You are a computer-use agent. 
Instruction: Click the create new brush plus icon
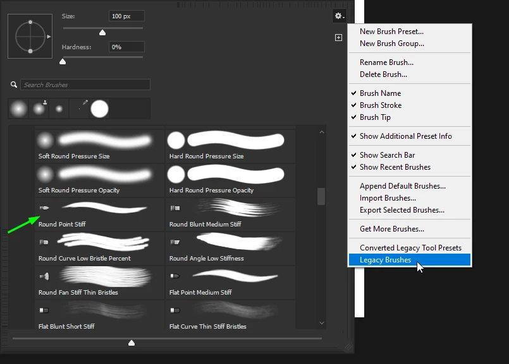point(338,38)
